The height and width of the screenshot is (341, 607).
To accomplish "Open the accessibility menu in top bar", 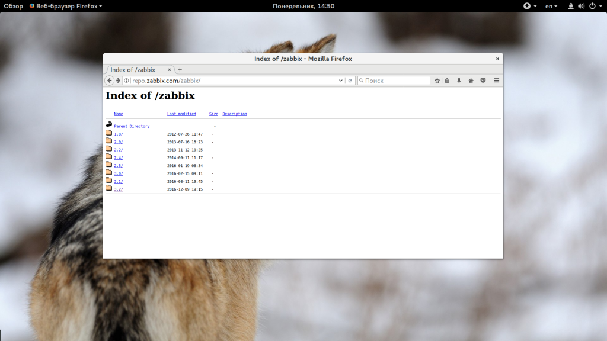I will [529, 6].
